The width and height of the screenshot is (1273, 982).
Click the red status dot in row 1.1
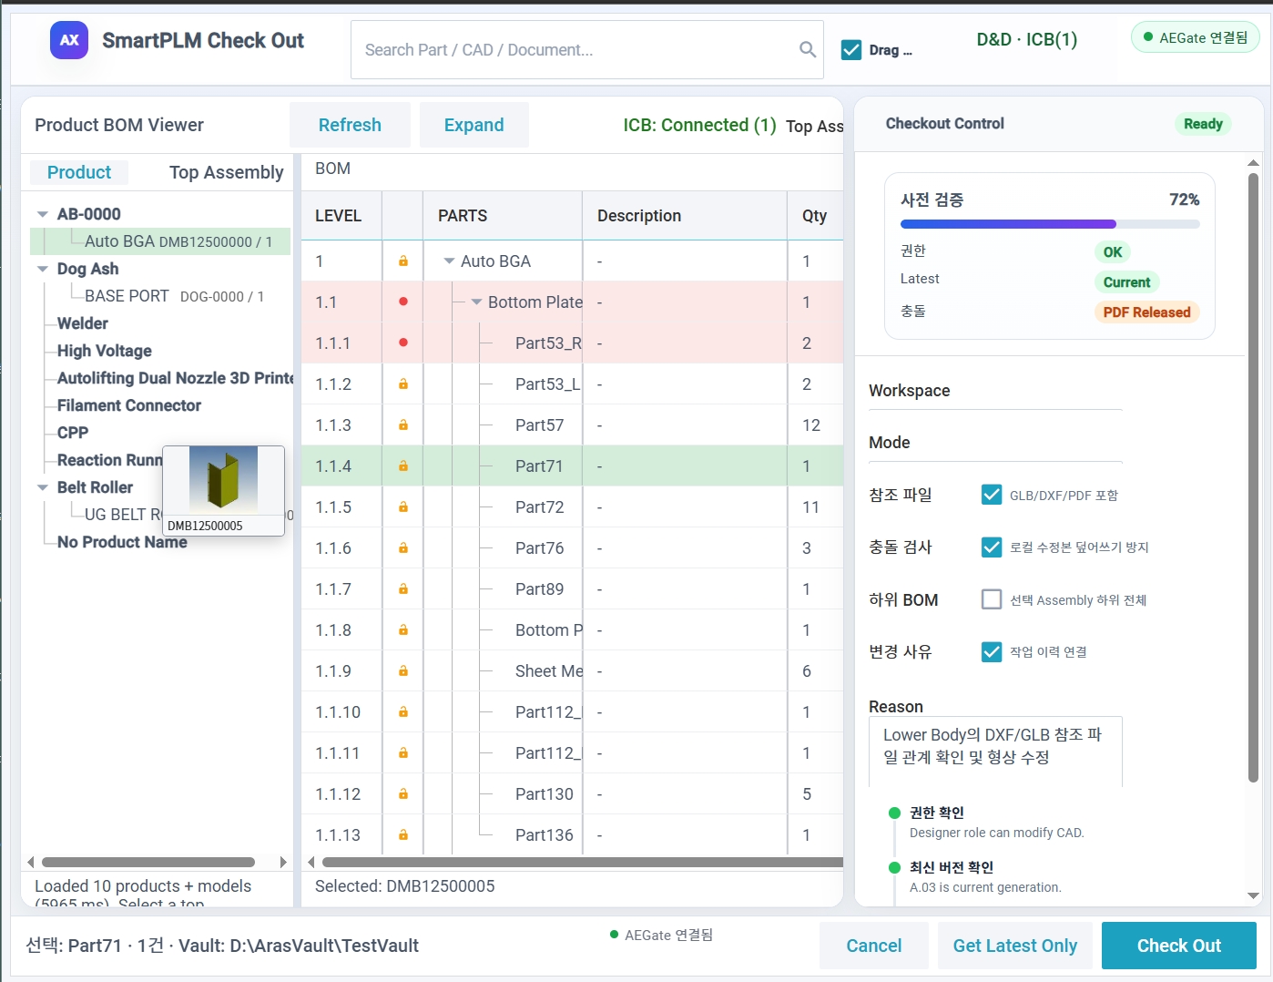403,302
